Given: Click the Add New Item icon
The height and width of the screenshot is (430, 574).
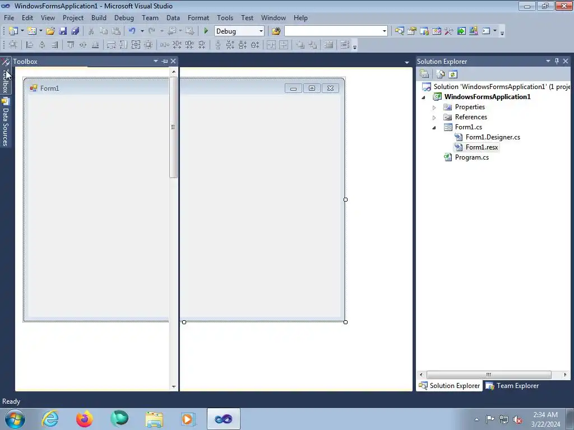Looking at the screenshot, I should coord(32,31).
